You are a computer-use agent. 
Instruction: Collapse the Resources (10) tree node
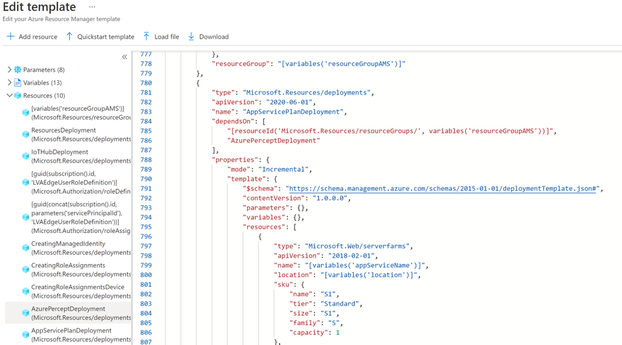[x=9, y=95]
